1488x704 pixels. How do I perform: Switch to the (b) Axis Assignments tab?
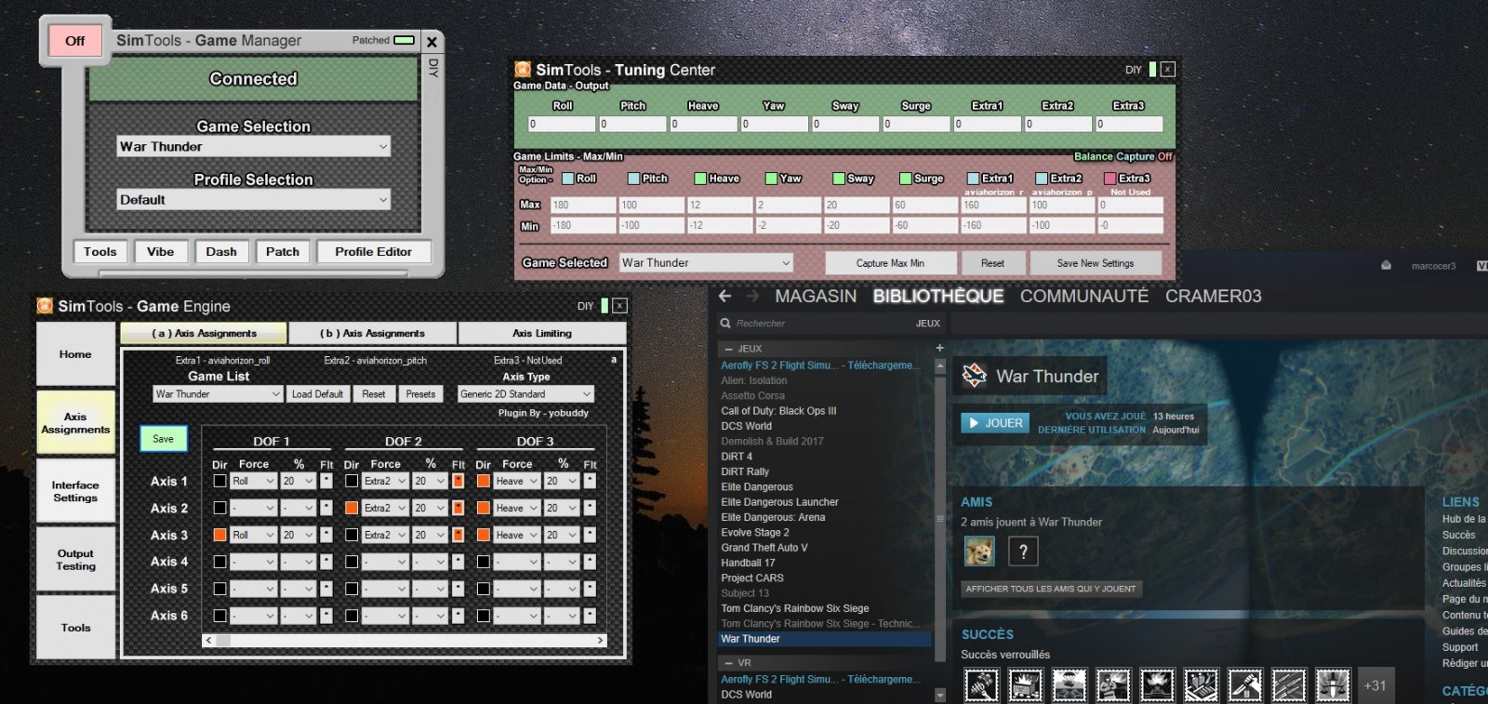372,333
